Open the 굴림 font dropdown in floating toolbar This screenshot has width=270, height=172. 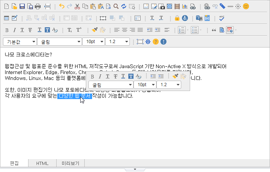pyautogui.click(x=111, y=85)
